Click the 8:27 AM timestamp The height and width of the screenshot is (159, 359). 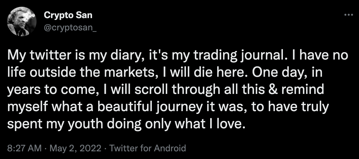tap(24, 148)
